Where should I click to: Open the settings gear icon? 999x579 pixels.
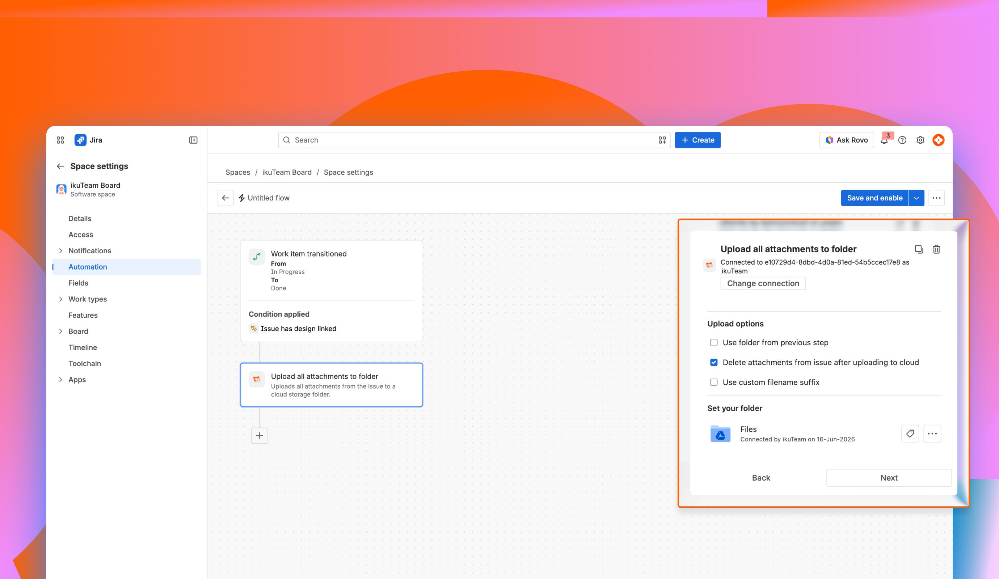(x=920, y=140)
